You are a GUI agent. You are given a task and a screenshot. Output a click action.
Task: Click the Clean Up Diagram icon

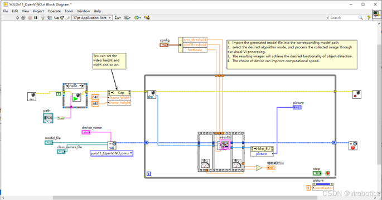point(147,18)
